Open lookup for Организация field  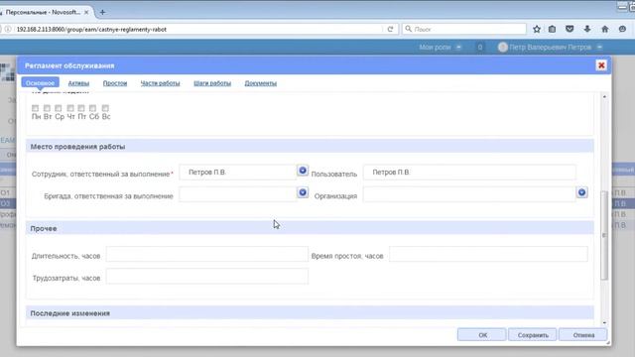pos(582,192)
